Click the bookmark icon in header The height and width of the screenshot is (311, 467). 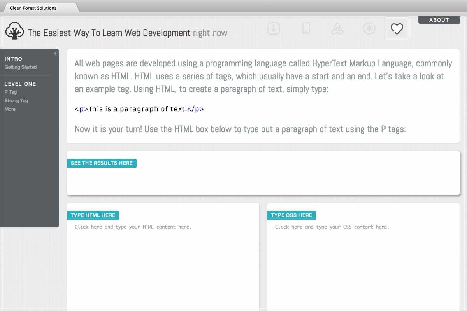click(x=306, y=28)
